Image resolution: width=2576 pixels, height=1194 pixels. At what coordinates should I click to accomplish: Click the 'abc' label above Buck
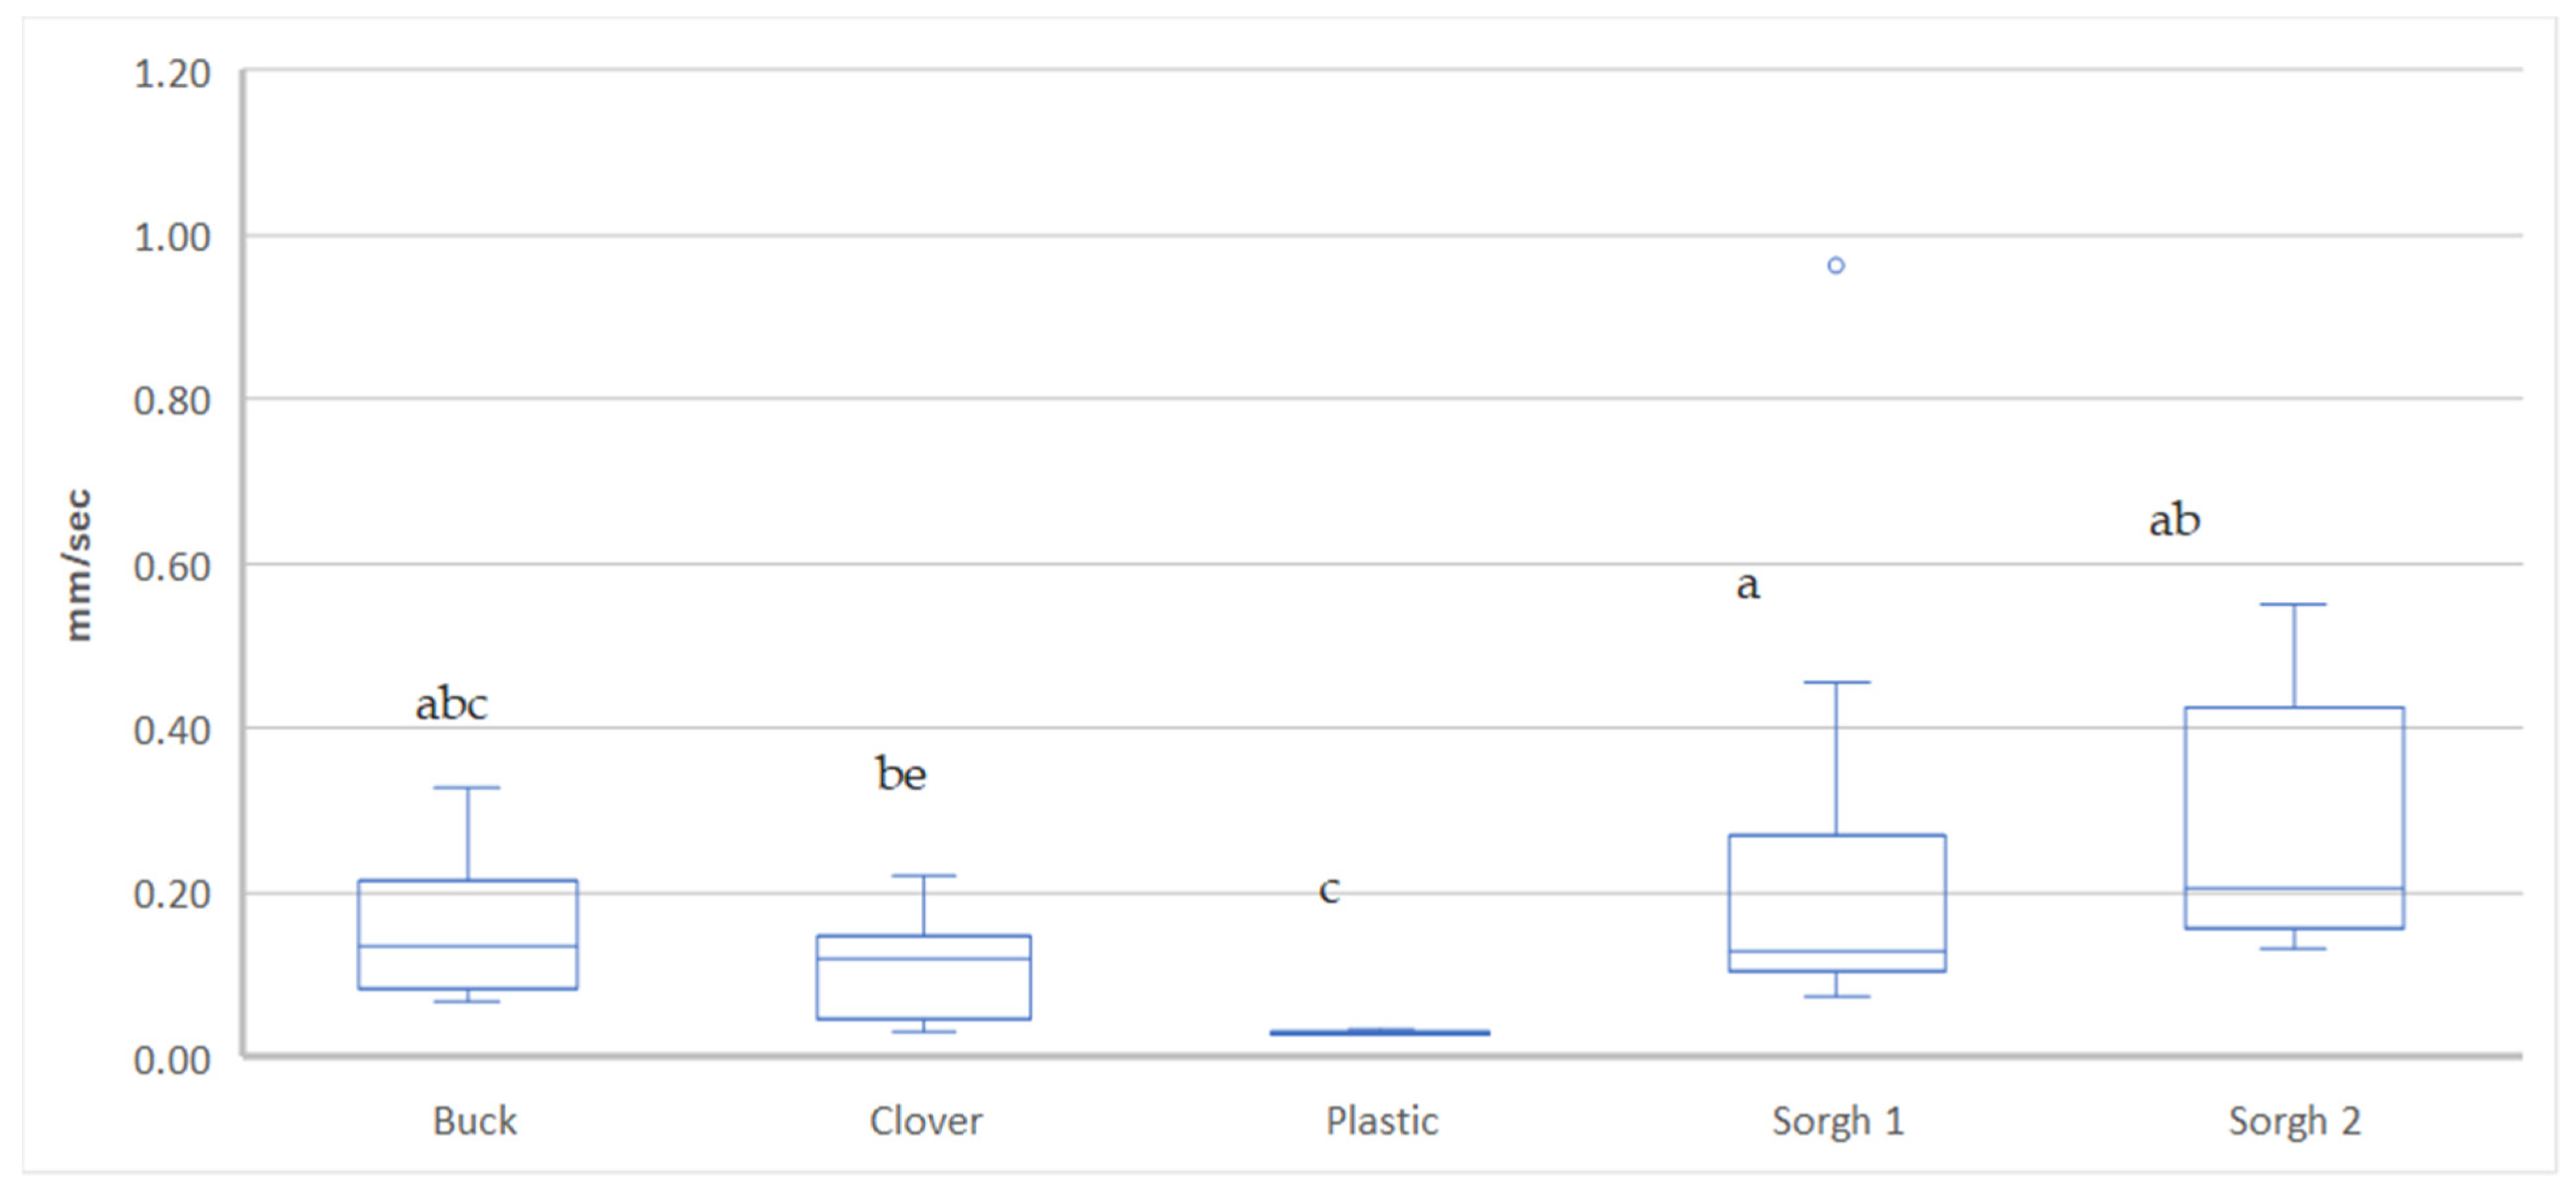coord(451,705)
